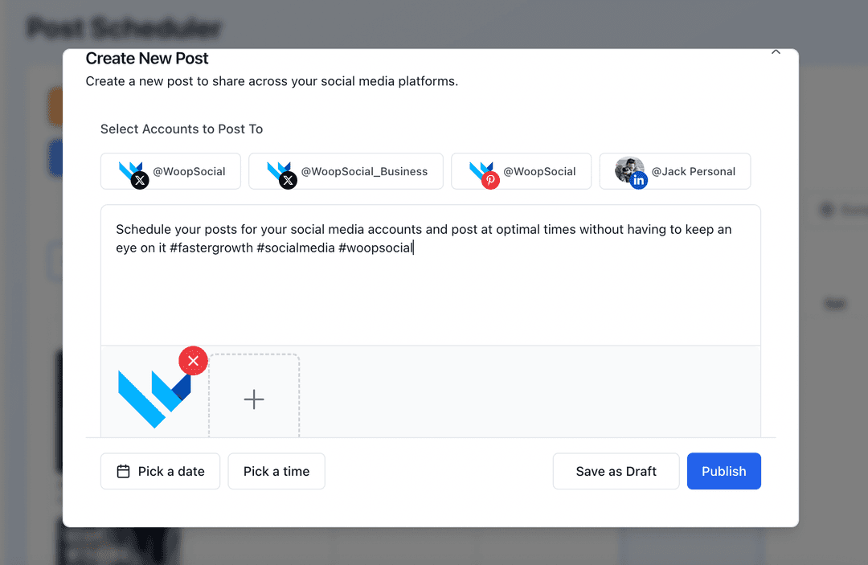Close the Create New Post dialog
The image size is (868, 565).
coord(776,52)
